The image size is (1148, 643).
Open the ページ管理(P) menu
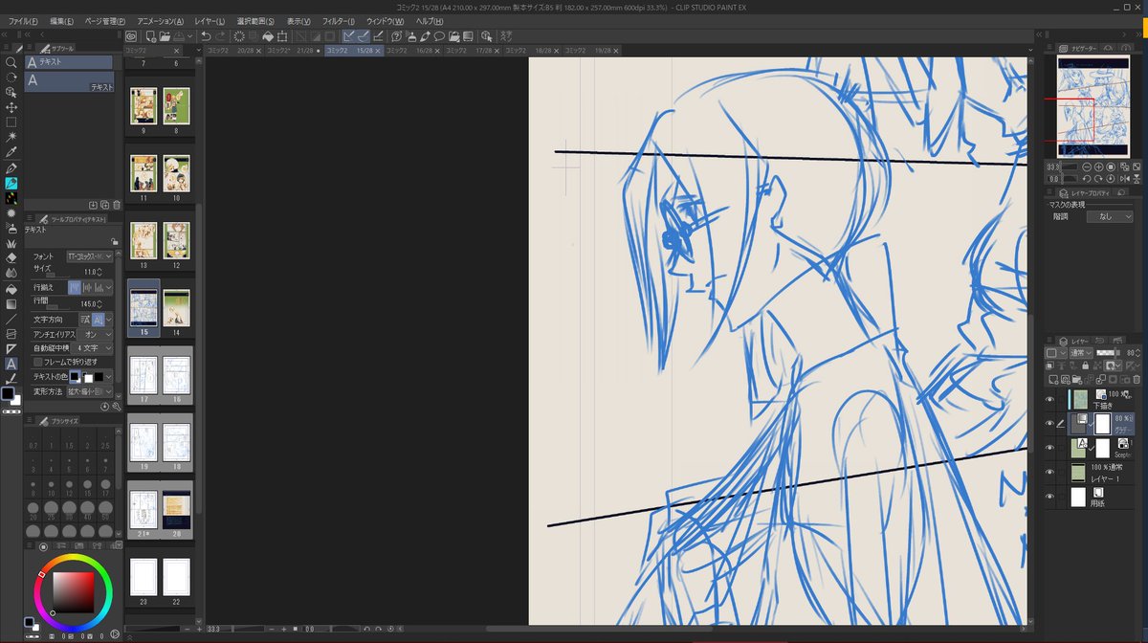105,21
